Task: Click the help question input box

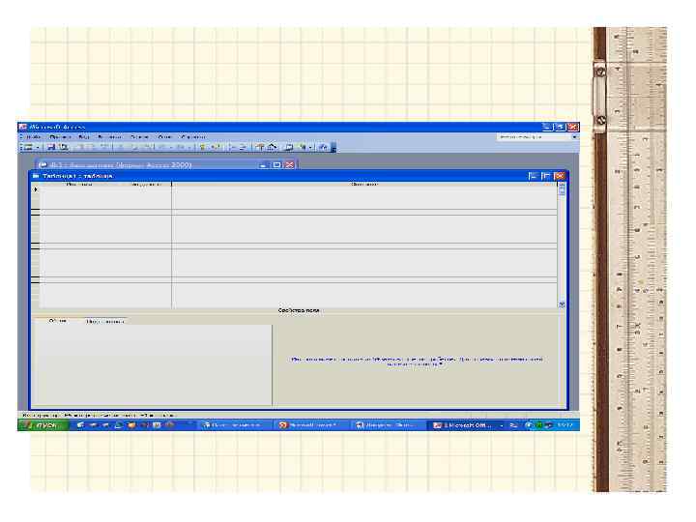Action: [x=534, y=137]
